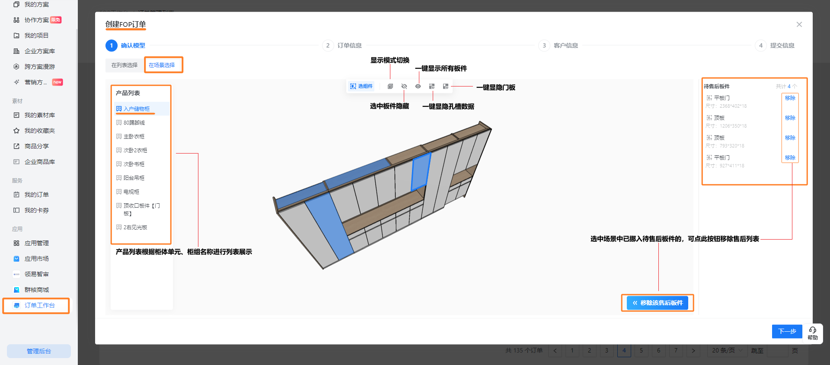Hide the selected panel with crossed-eye icon

(x=404, y=86)
